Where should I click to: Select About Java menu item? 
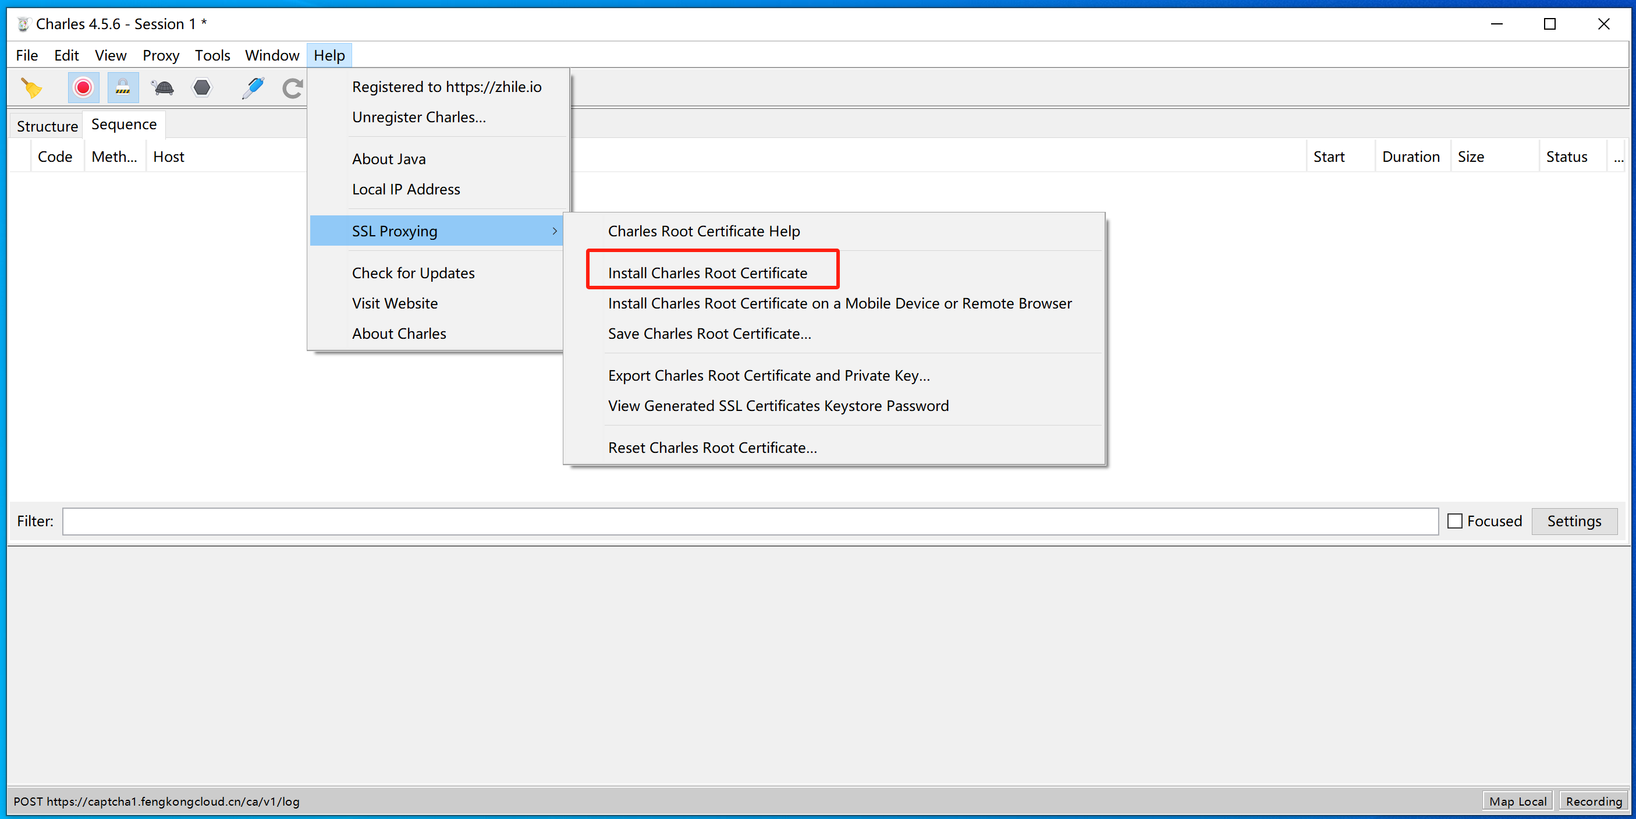(389, 159)
